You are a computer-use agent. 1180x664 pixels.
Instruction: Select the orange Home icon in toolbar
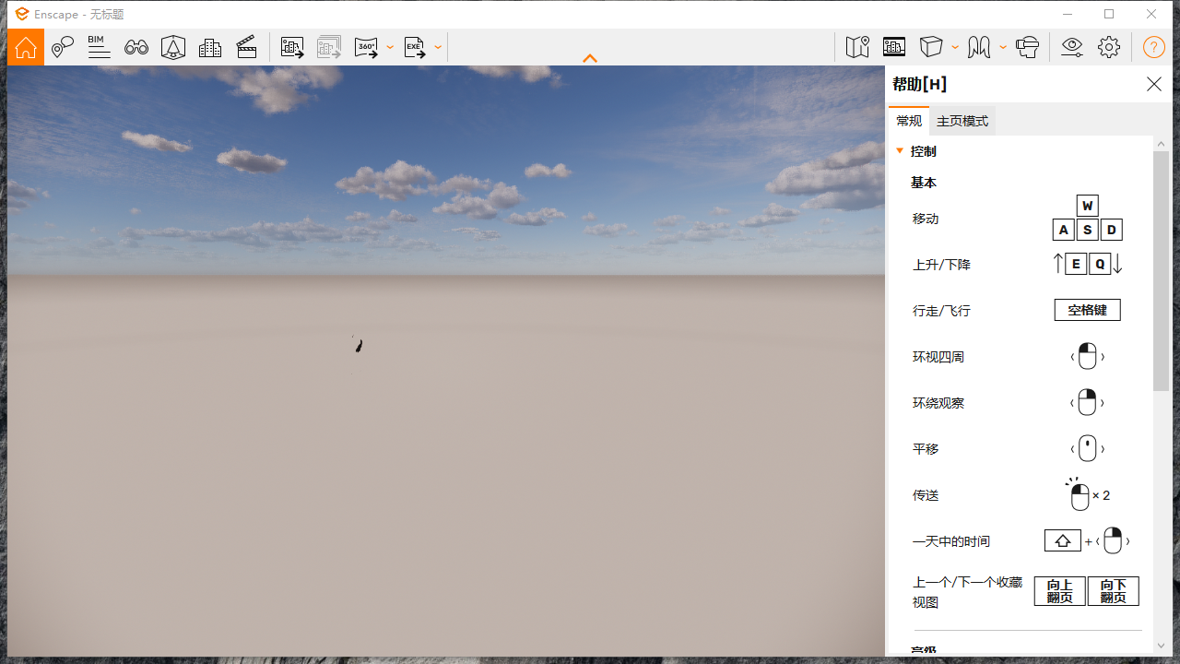coord(25,46)
